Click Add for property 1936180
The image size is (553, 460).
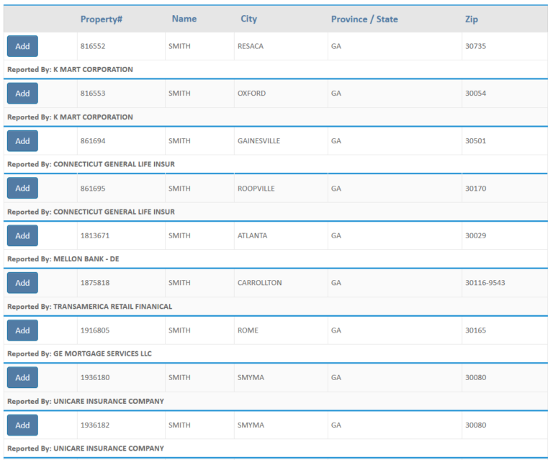[x=22, y=377]
